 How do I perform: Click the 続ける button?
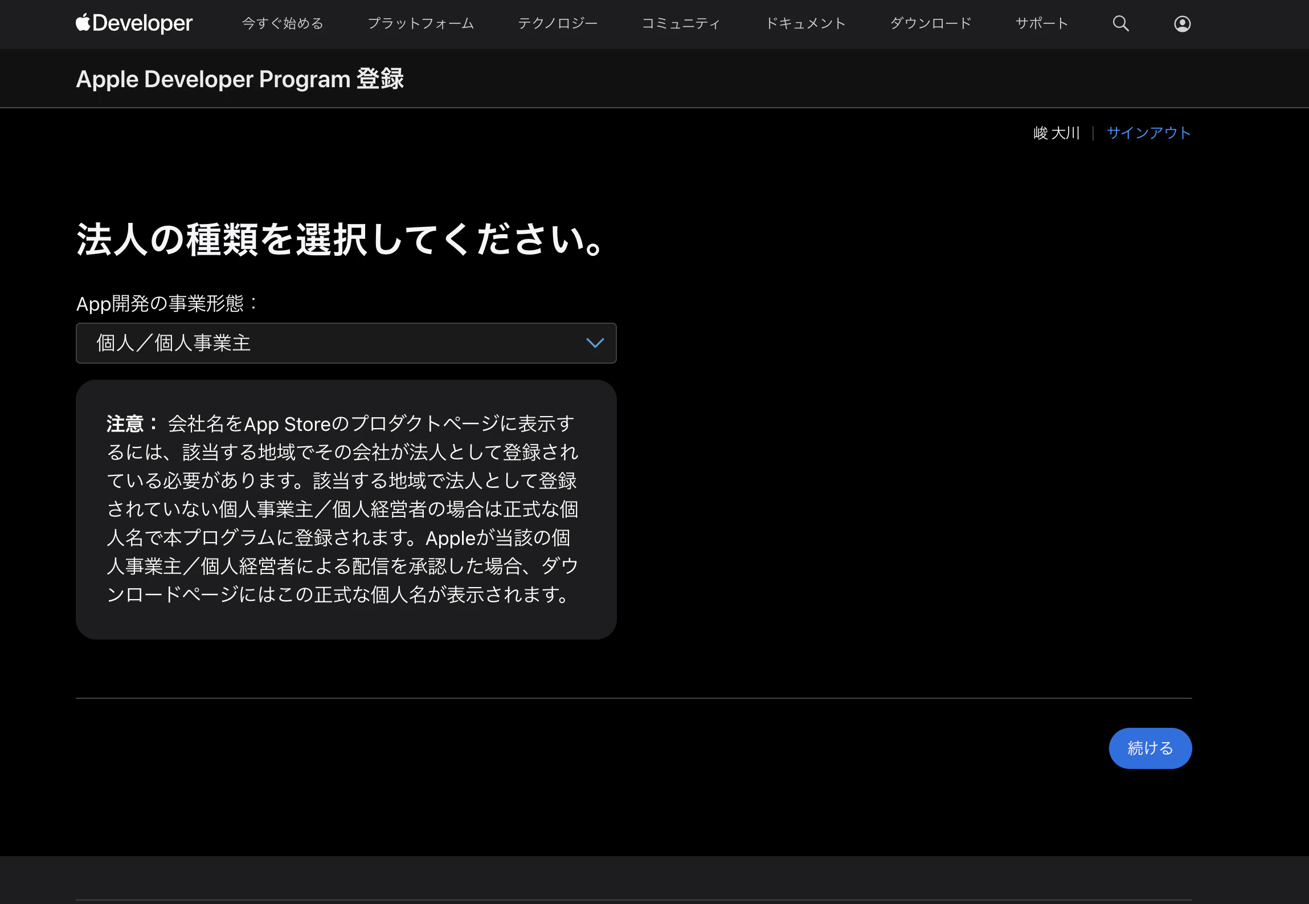(x=1150, y=748)
